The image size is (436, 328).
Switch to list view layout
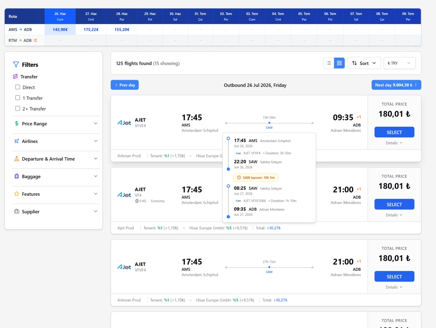click(x=328, y=63)
